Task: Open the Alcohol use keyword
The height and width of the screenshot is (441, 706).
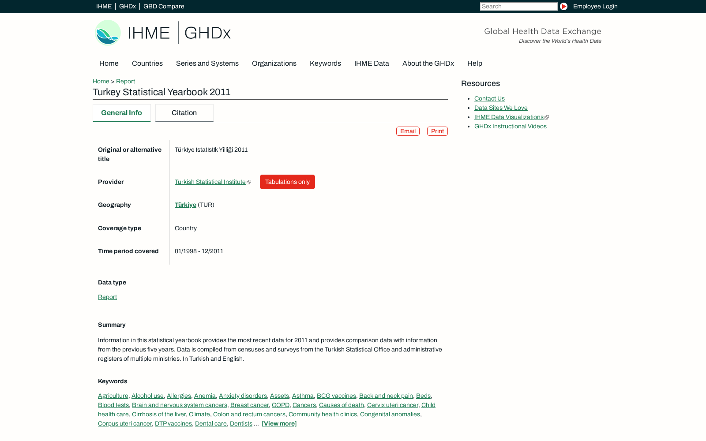Action: [147, 396]
